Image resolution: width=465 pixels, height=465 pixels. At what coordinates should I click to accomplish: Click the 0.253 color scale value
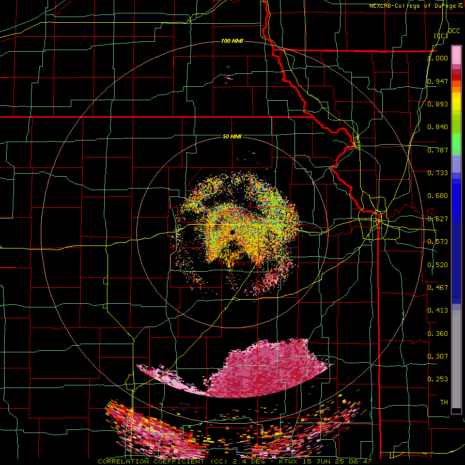(x=438, y=379)
